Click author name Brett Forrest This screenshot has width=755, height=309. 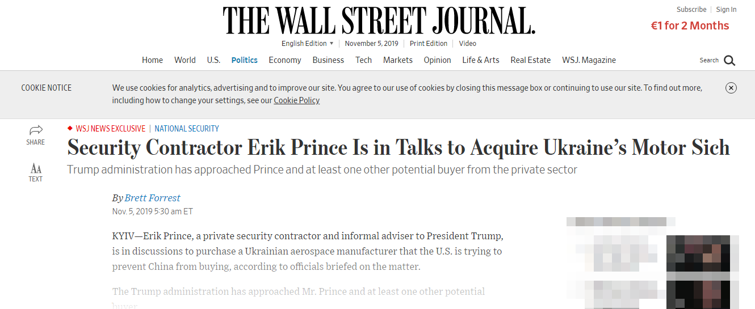(152, 198)
